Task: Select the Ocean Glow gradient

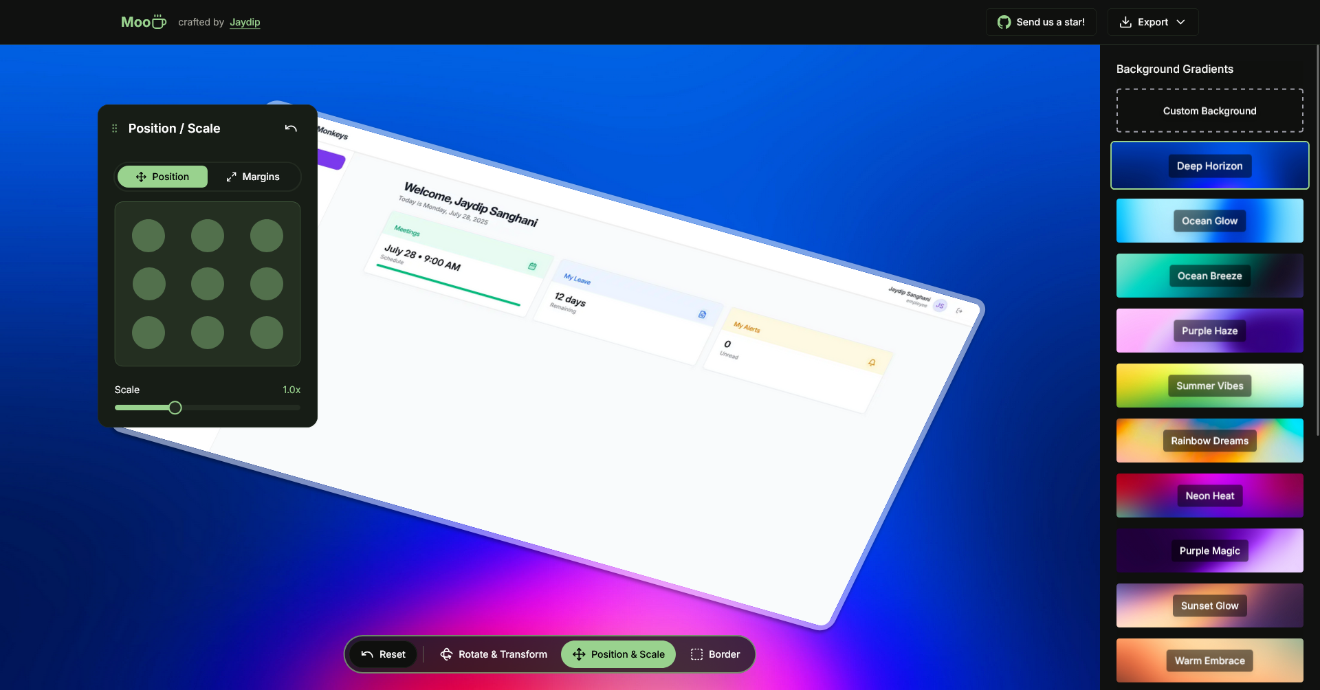Action: coord(1209,221)
